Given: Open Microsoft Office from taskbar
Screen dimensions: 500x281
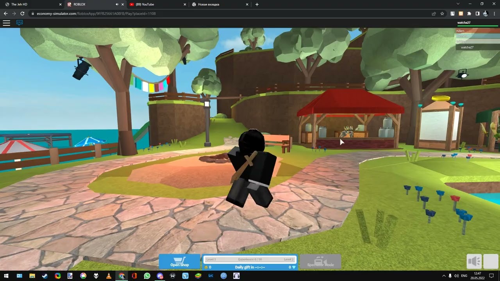Looking at the screenshot, I should point(134,276).
